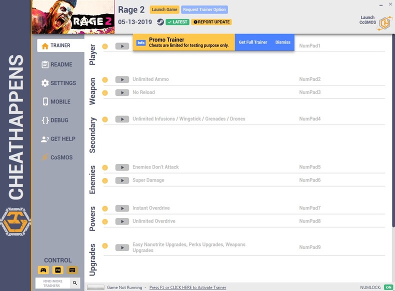
Task: Click Request Trainer Option button
Action: pos(204,9)
